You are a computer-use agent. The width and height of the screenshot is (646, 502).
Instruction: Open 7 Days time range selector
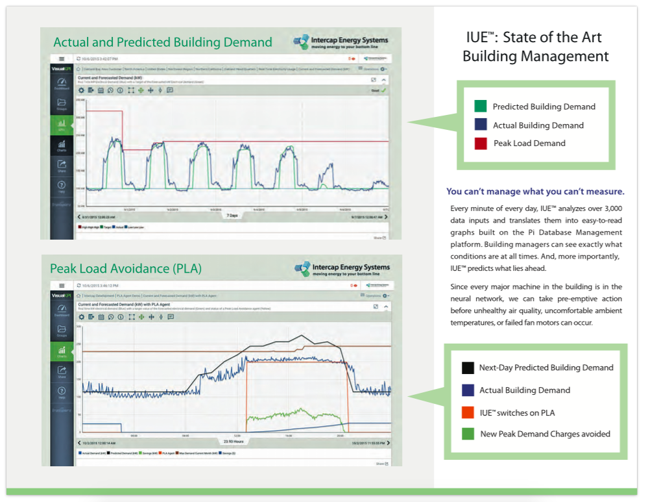click(232, 216)
